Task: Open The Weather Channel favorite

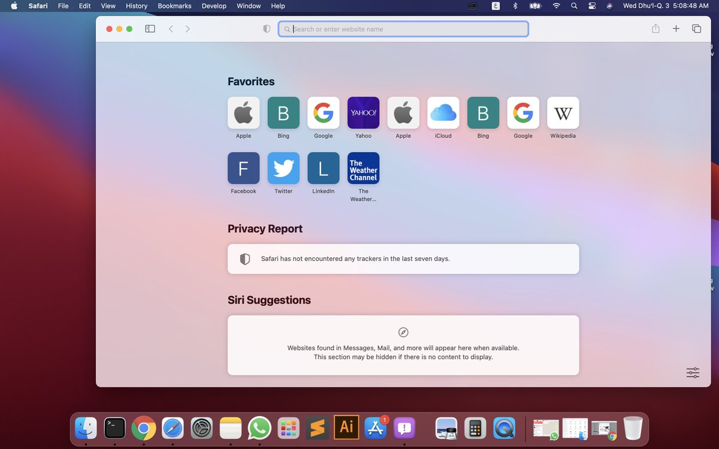Action: pyautogui.click(x=364, y=168)
